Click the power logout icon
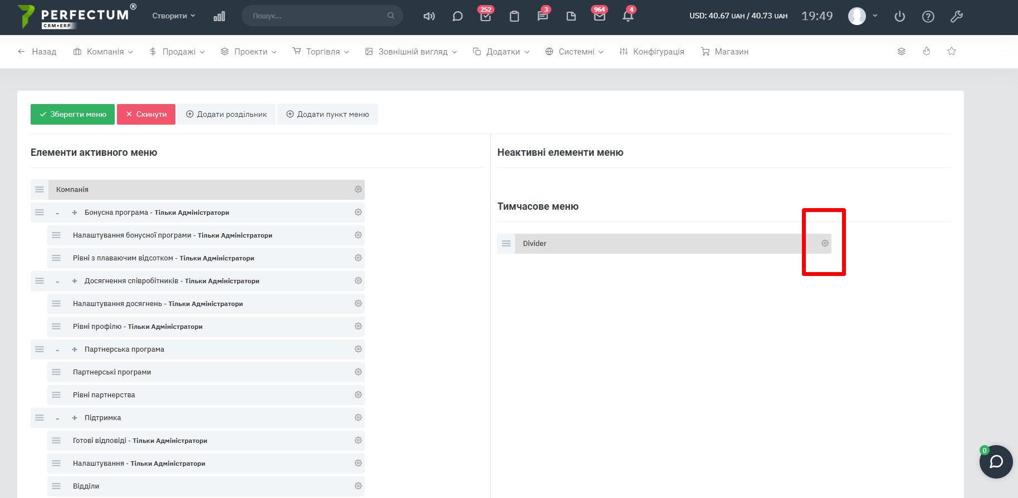Screen dimensions: 1018x498 tap(899, 17)
